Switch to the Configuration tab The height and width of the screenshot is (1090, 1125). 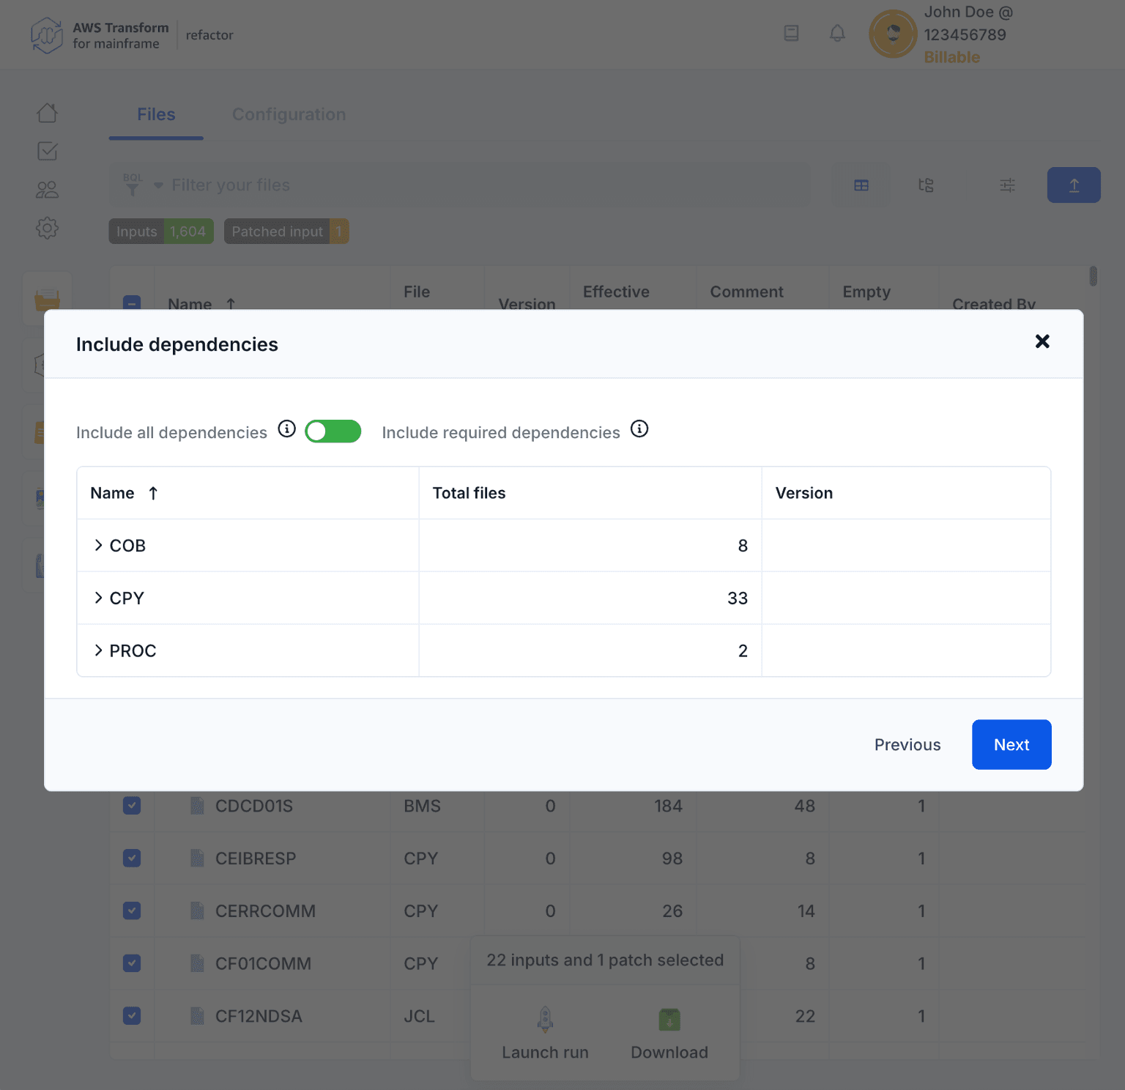[289, 115]
